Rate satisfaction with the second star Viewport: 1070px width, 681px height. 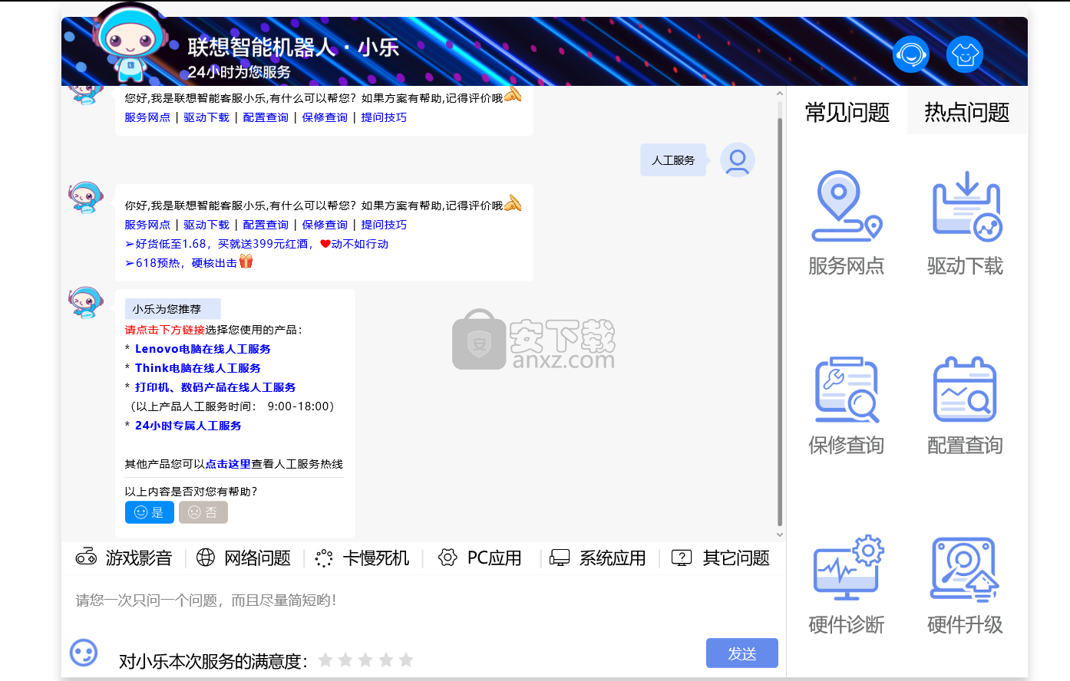(x=345, y=660)
